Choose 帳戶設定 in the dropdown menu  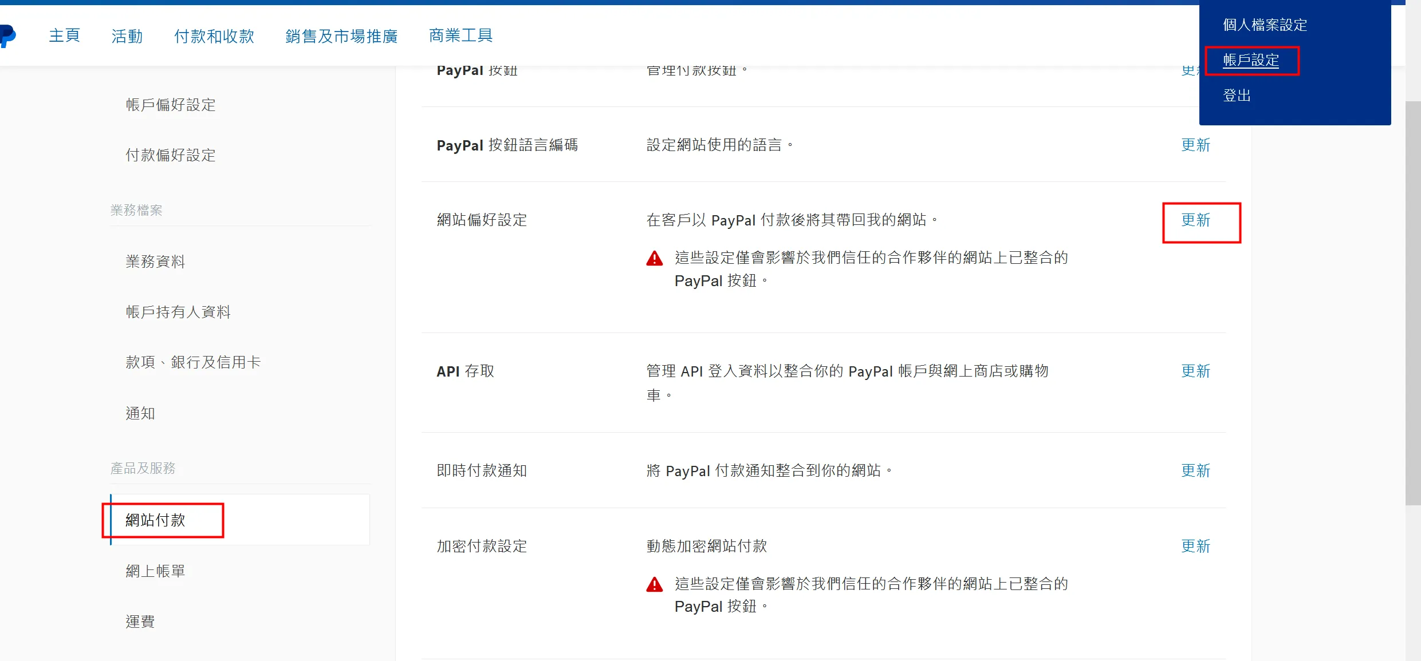click(x=1251, y=60)
